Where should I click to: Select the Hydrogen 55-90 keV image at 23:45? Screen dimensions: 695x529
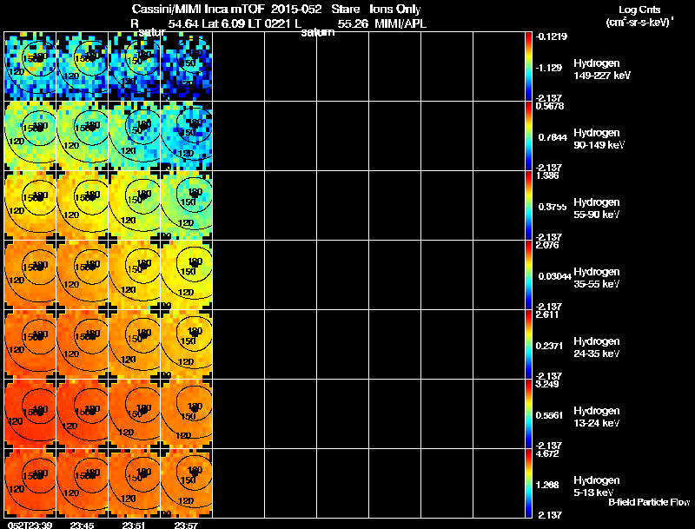click(x=83, y=205)
